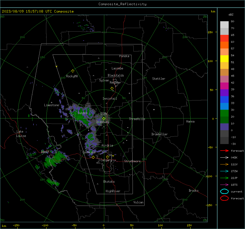The width and height of the screenshot is (245, 229).
Task: Click the -150 tick on the bottom axis
Action: 16,225
